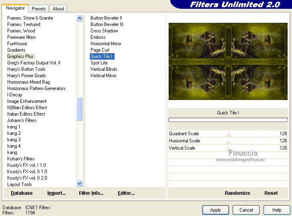Select Graphics Plus category
This screenshot has height=216, width=292.
[20, 56]
